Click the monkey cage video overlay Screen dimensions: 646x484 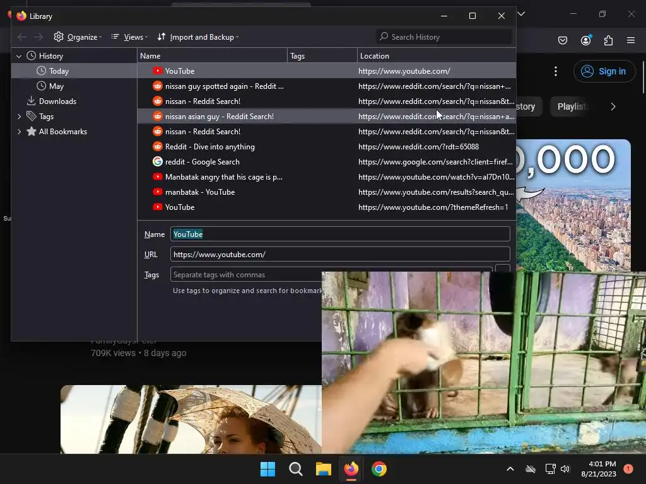484,362
